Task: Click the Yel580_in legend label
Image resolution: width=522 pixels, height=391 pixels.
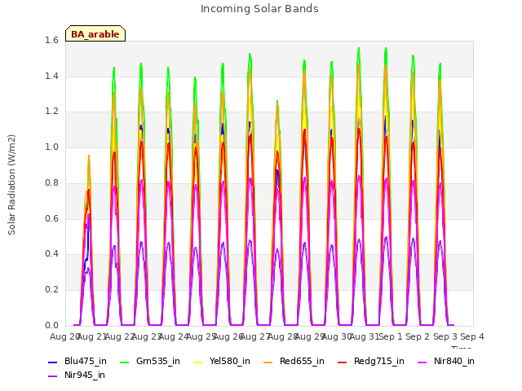Action: [230, 362]
